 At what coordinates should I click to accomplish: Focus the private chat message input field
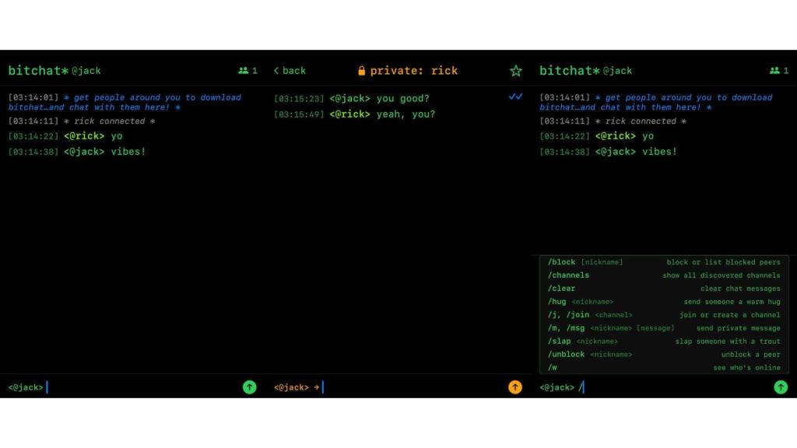(413, 387)
